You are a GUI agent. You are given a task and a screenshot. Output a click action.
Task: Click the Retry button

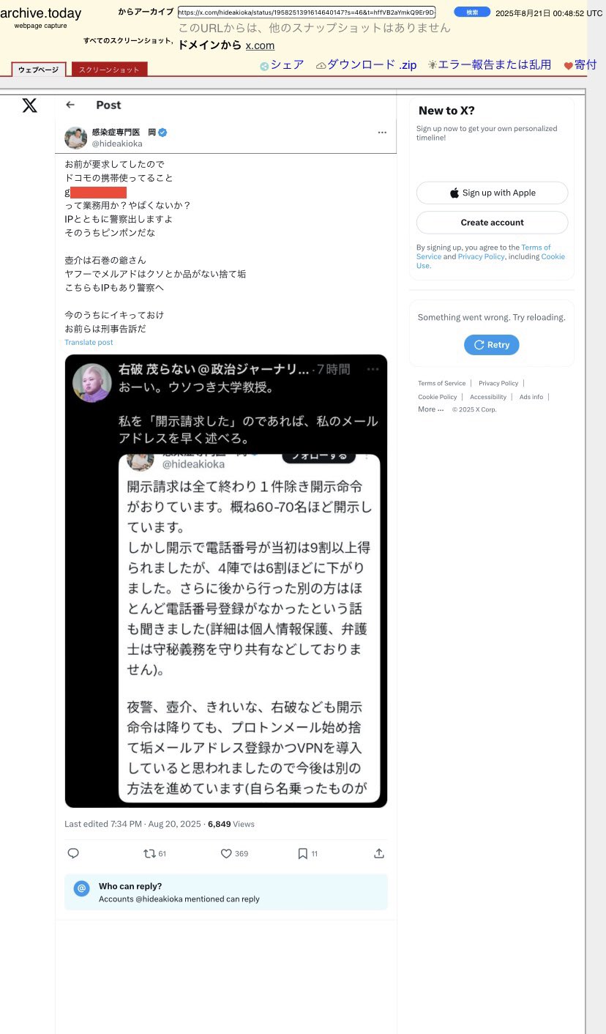pos(492,344)
